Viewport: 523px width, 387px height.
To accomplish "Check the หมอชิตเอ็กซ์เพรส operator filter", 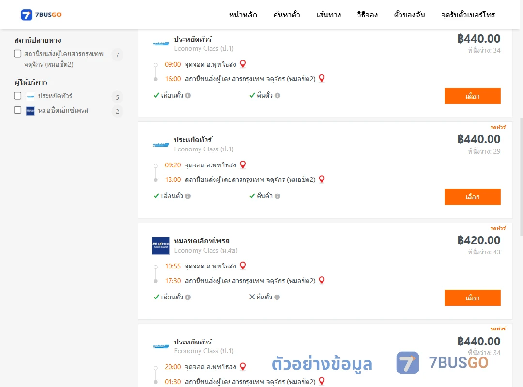I will coord(18,110).
